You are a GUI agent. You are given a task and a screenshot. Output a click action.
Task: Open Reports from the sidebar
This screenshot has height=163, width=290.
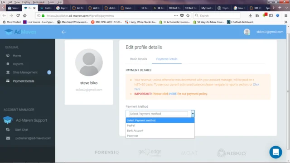[x=18, y=64]
